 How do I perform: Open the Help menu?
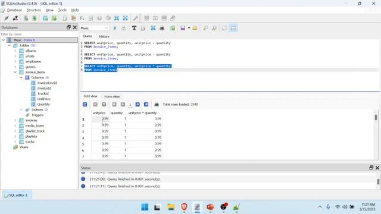(75, 10)
